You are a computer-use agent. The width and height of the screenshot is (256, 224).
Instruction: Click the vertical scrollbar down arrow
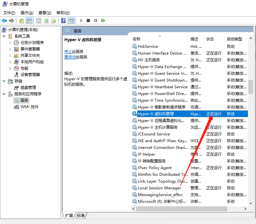coord(251,203)
